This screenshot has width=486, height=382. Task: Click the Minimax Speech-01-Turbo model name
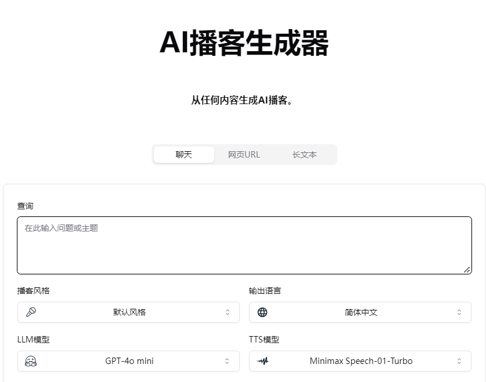[361, 361]
